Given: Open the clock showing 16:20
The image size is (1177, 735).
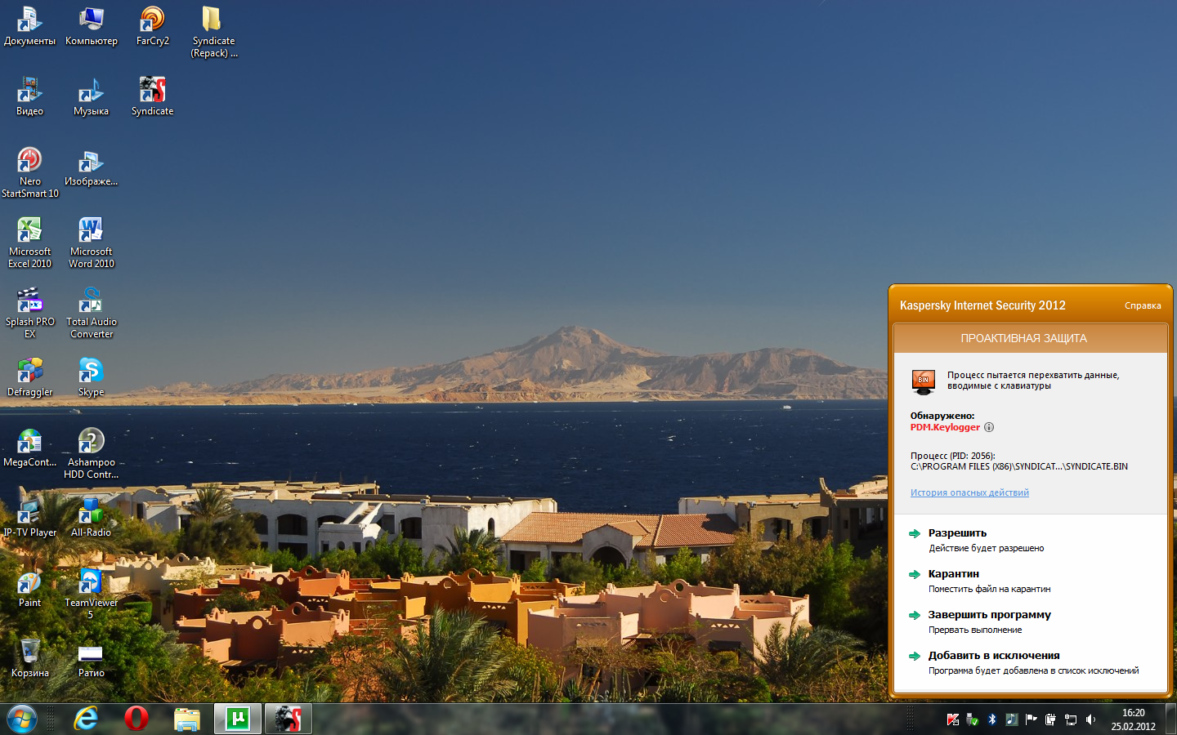Looking at the screenshot, I should point(1133,719).
